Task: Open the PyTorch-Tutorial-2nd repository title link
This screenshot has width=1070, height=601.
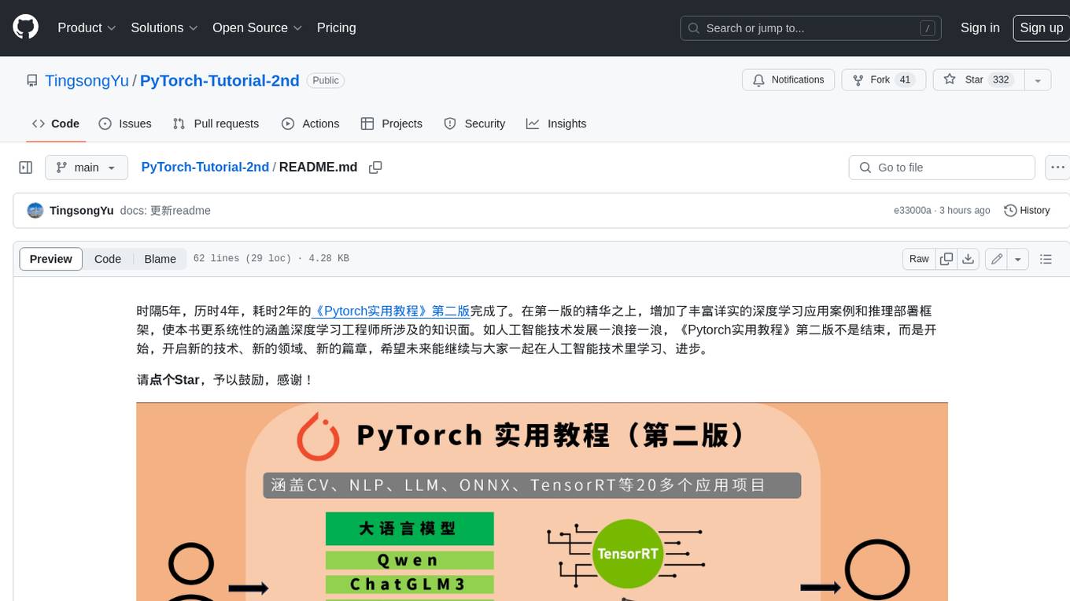Action: tap(220, 80)
